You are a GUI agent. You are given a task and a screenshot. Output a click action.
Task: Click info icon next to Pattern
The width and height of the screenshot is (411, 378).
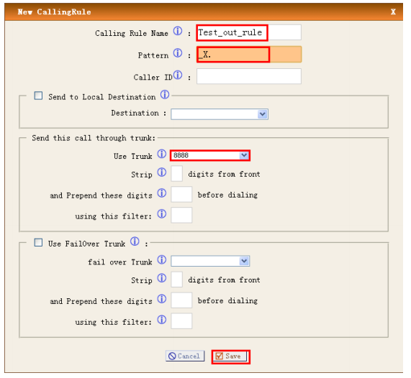coord(178,53)
